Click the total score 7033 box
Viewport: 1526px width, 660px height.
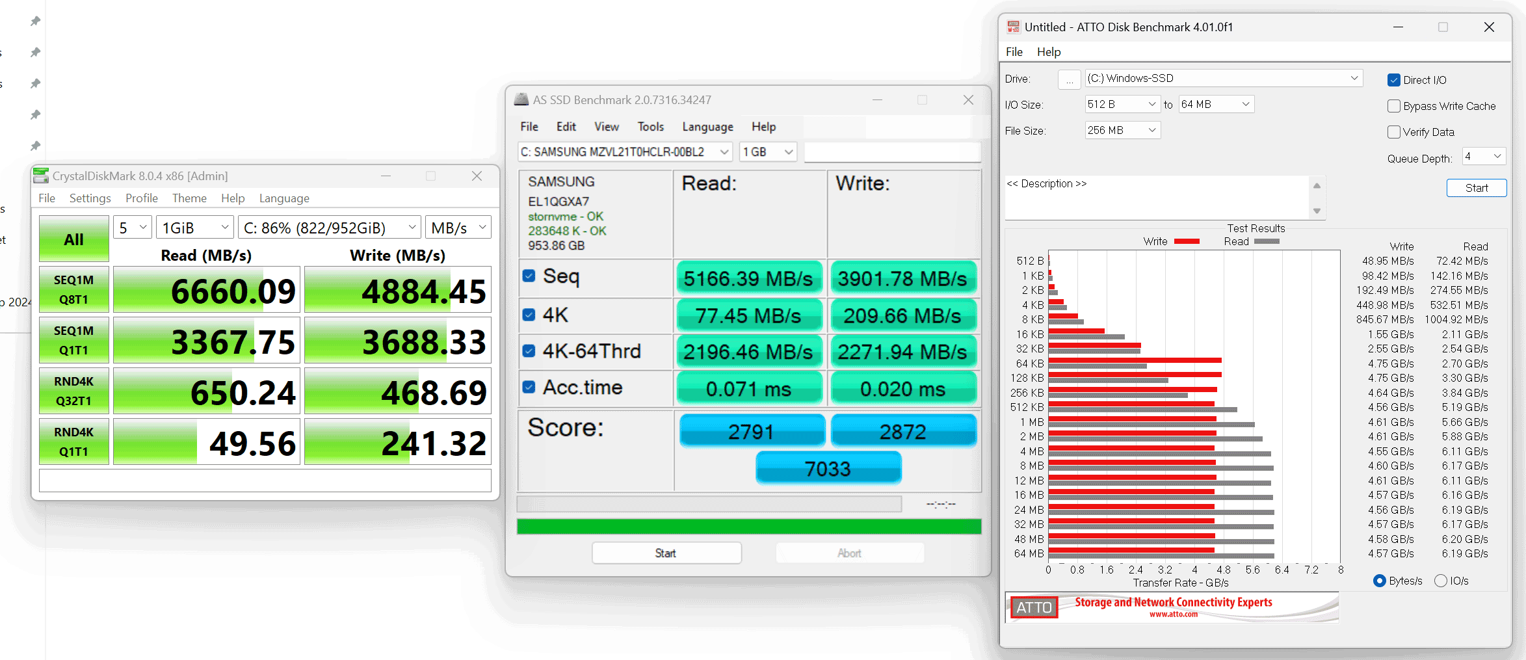[828, 468]
